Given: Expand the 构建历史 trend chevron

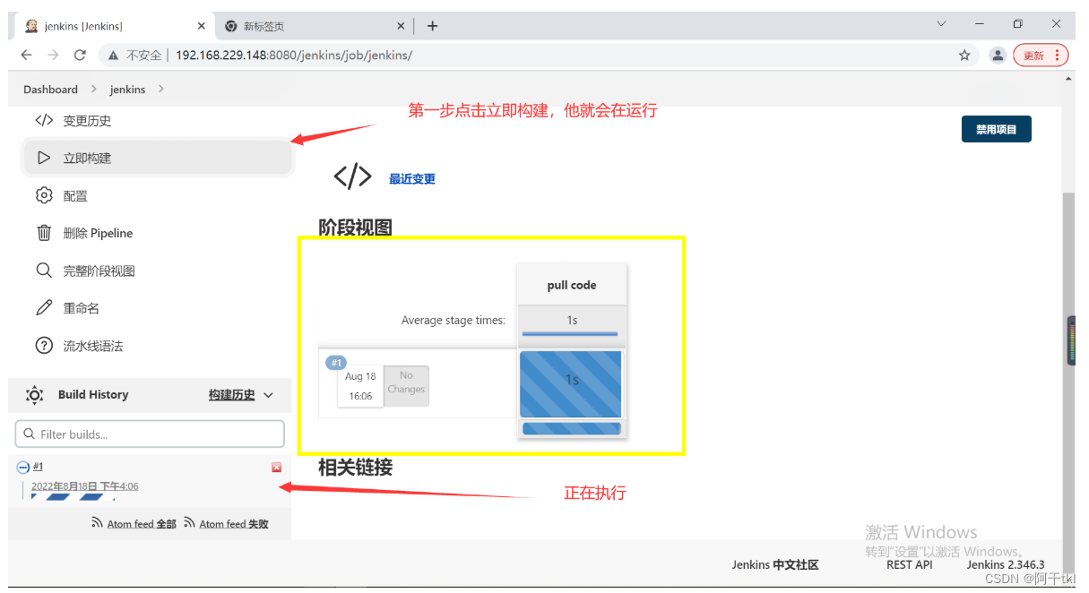Looking at the screenshot, I should click(268, 395).
